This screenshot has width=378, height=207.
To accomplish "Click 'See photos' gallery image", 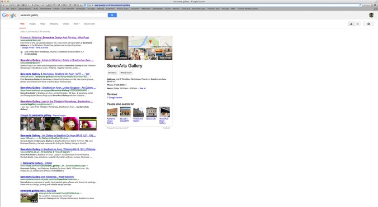I will tap(117, 48).
